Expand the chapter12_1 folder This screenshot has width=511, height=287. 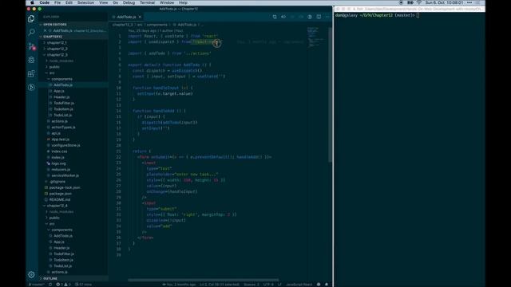[57, 42]
